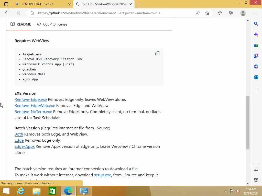
Task: Open the setup.exe link
Action: tap(103, 175)
